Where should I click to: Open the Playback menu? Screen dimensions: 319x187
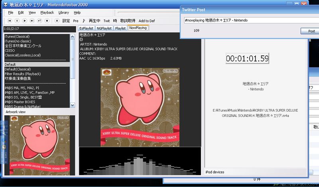[47, 13]
